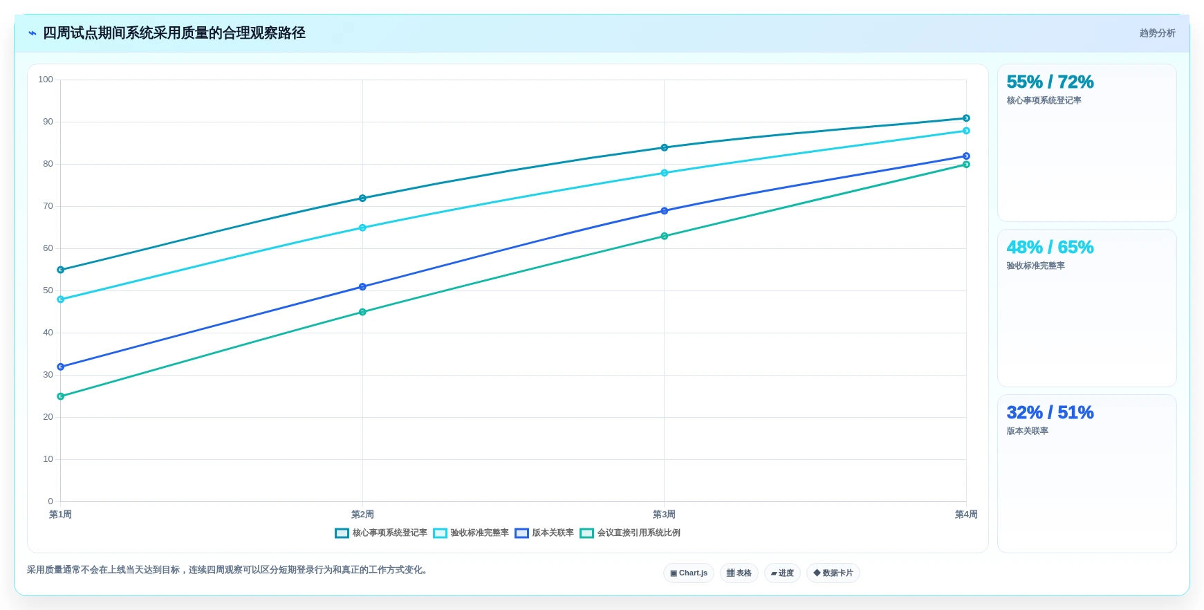Click the 版本关联率 card caption

pos(1027,432)
